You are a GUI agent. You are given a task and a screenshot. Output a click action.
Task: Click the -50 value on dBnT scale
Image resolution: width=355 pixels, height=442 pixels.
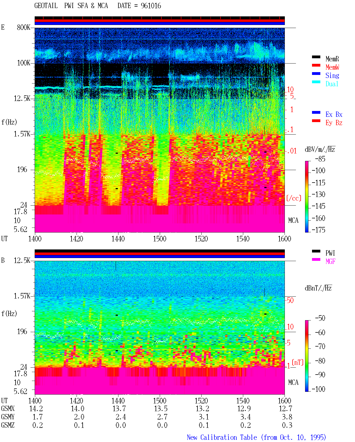320,318
